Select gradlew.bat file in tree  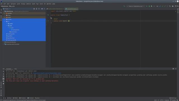(x=11, y=38)
